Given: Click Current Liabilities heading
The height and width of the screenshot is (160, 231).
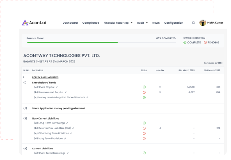Looking at the screenshot, I should pos(42,149).
